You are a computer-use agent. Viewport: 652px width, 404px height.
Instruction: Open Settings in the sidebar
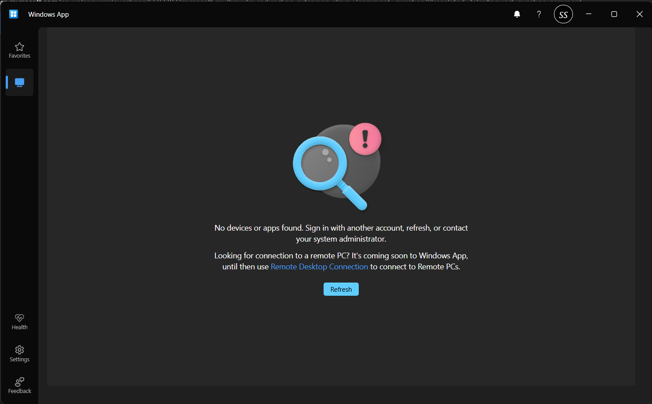tap(19, 354)
